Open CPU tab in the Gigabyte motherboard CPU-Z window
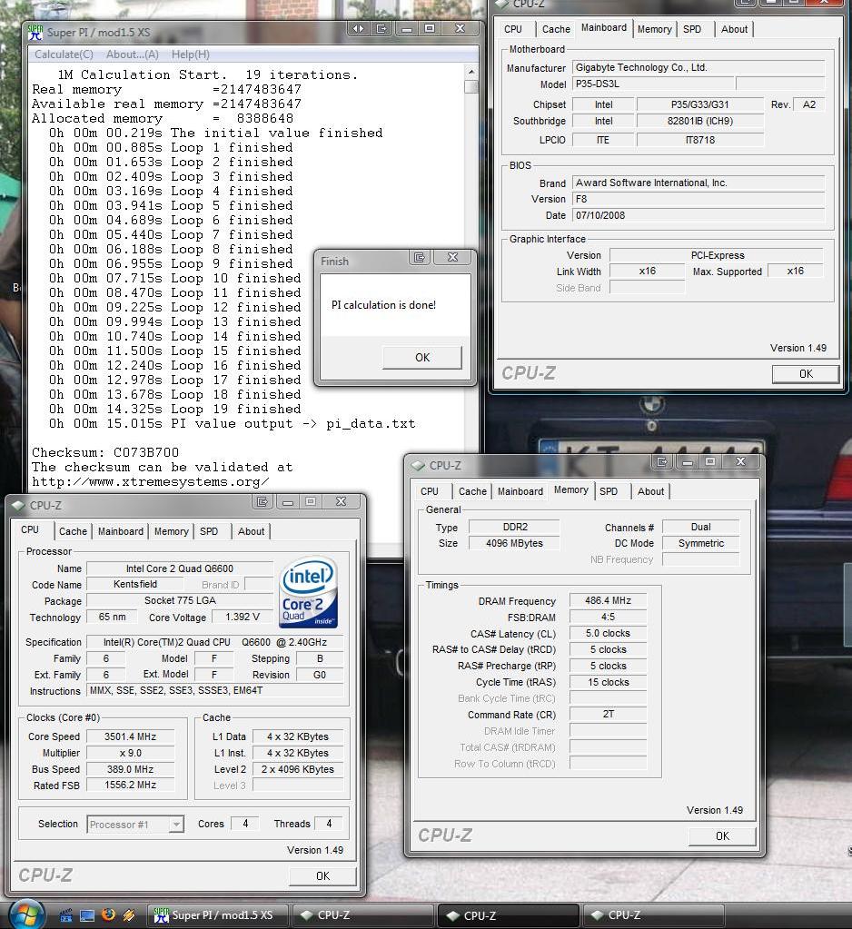This screenshot has height=929, width=852. click(x=513, y=29)
